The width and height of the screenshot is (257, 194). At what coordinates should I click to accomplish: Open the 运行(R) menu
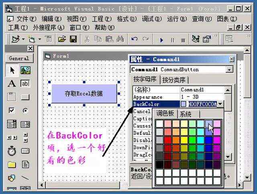(x=177, y=19)
